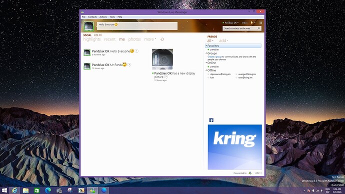
Task: Click the kring advertisement banner
Action: point(235,147)
